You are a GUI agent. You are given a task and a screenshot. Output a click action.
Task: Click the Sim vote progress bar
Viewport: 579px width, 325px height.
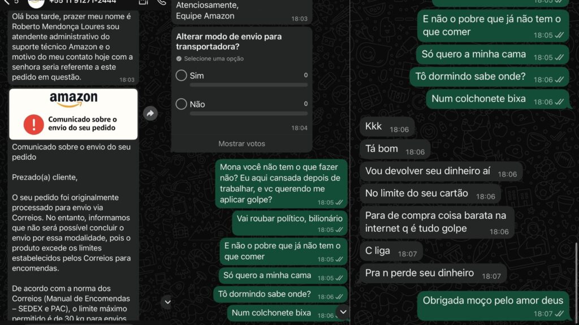tap(249, 85)
